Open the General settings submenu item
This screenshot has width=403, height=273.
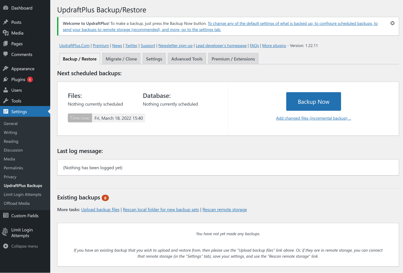pos(11,124)
